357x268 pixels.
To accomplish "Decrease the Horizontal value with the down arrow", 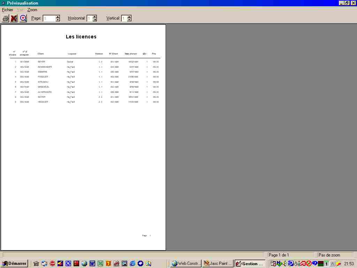I will pyautogui.click(x=95, y=20).
